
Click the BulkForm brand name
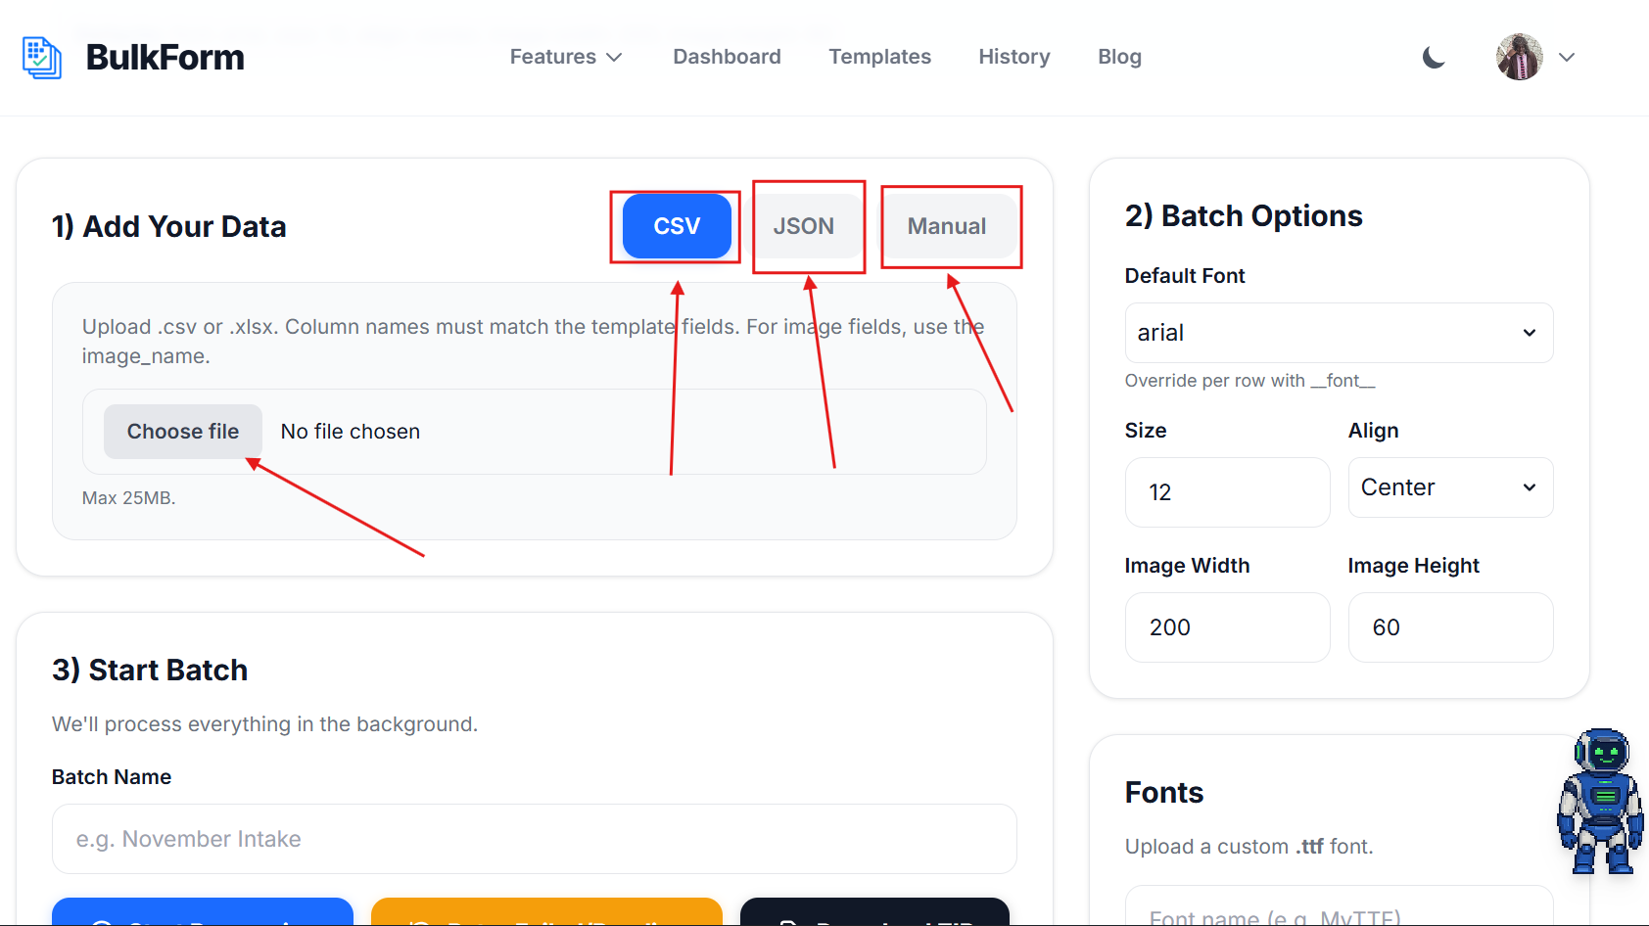[x=165, y=58]
